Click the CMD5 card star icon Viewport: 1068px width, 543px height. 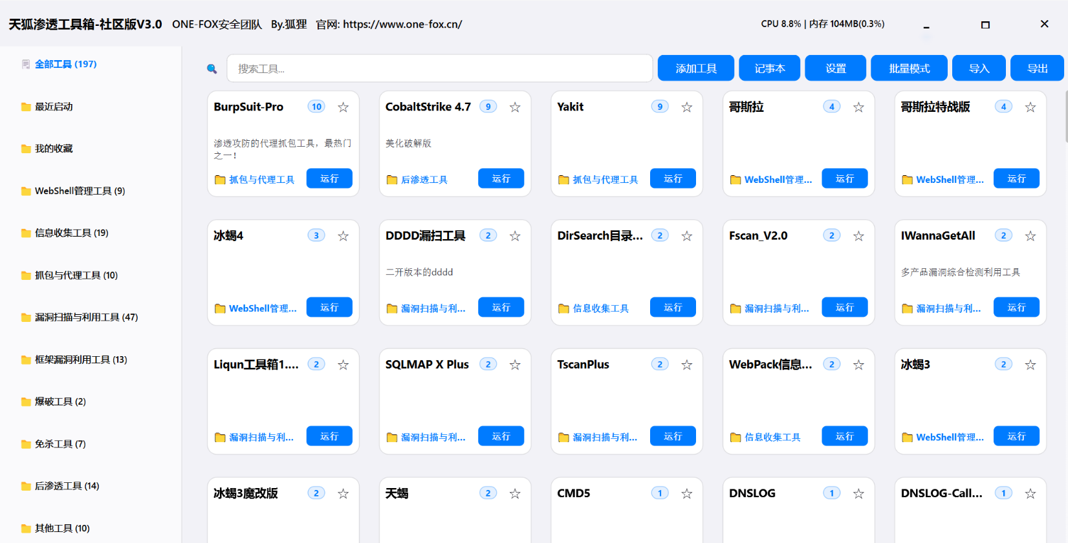(x=687, y=494)
